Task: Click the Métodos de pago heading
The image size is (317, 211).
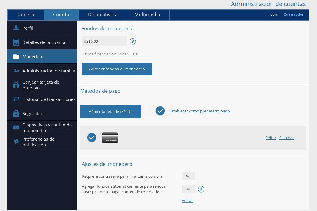Action: 100,91
